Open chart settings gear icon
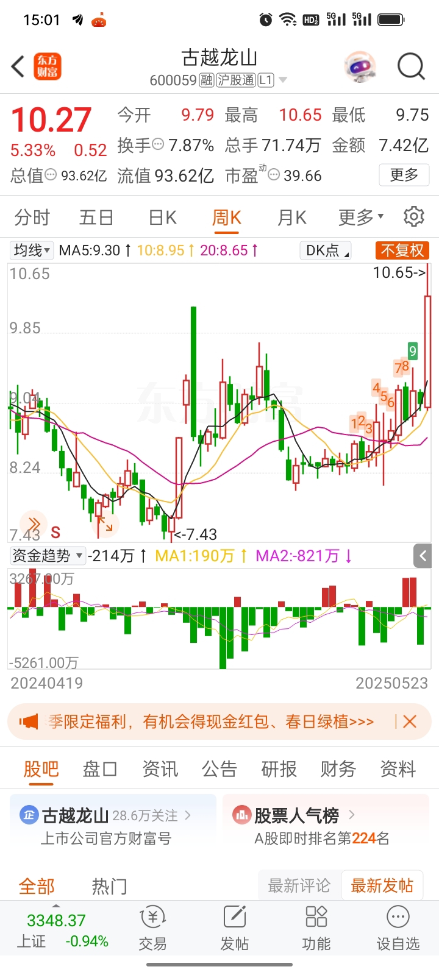Image resolution: width=439 pixels, height=975 pixels. (x=414, y=216)
